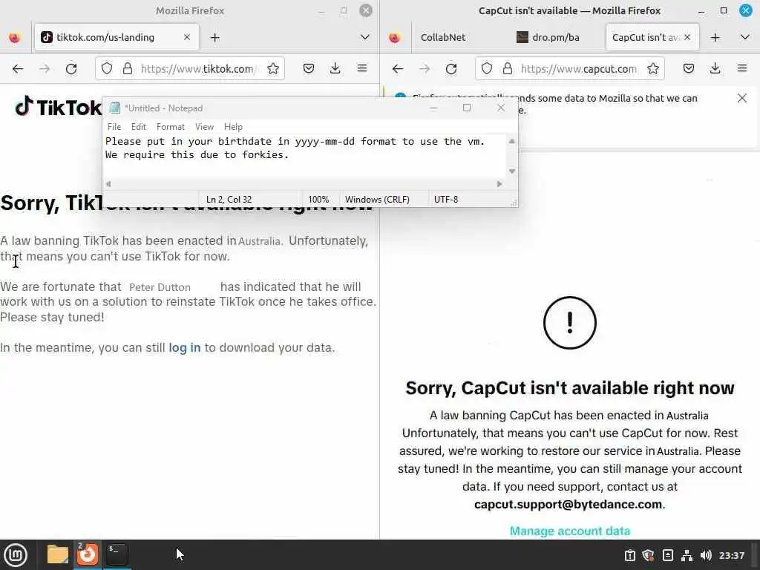Open downloads in the CapCut Firefox window
The width and height of the screenshot is (760, 570).
tap(715, 69)
